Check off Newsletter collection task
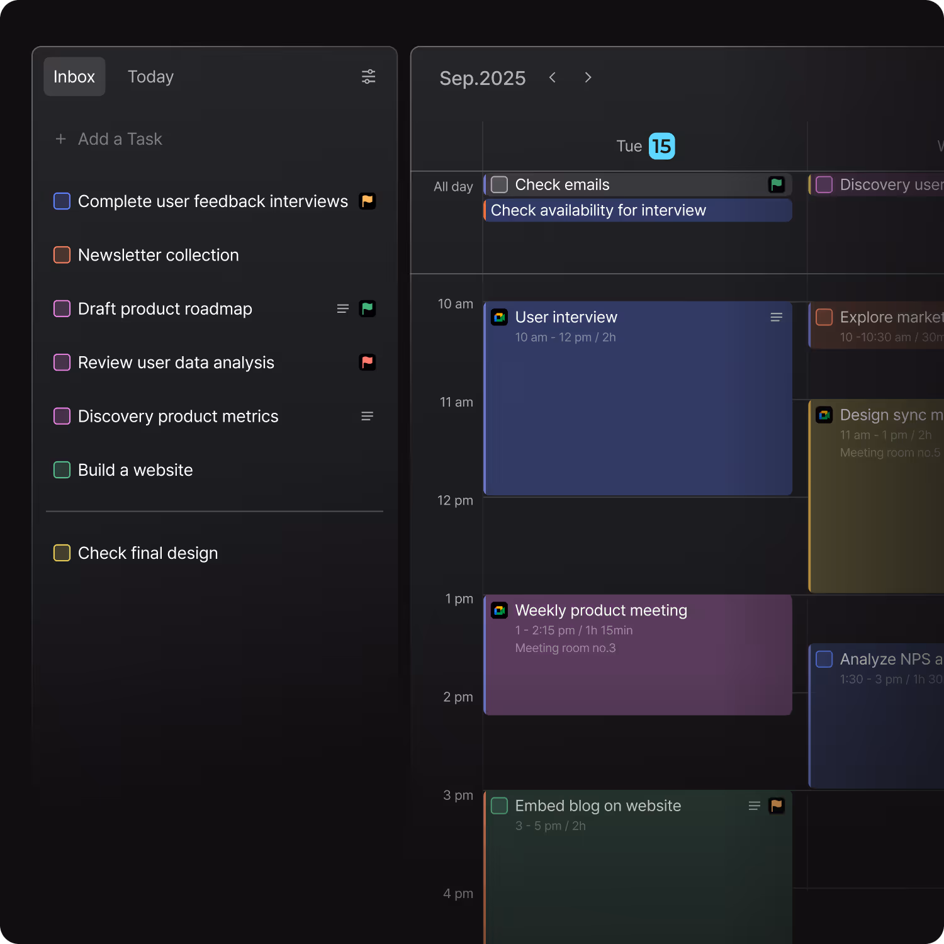 [x=62, y=255]
